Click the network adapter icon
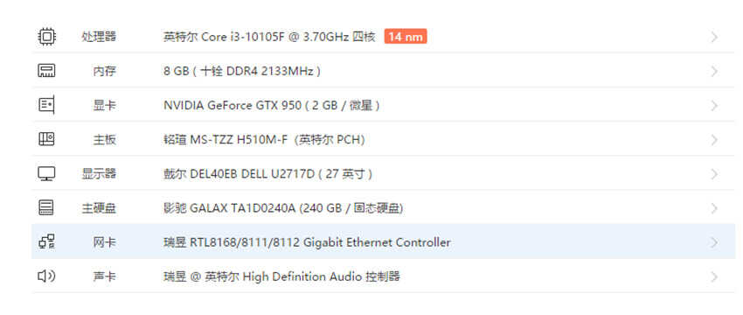 point(46,242)
